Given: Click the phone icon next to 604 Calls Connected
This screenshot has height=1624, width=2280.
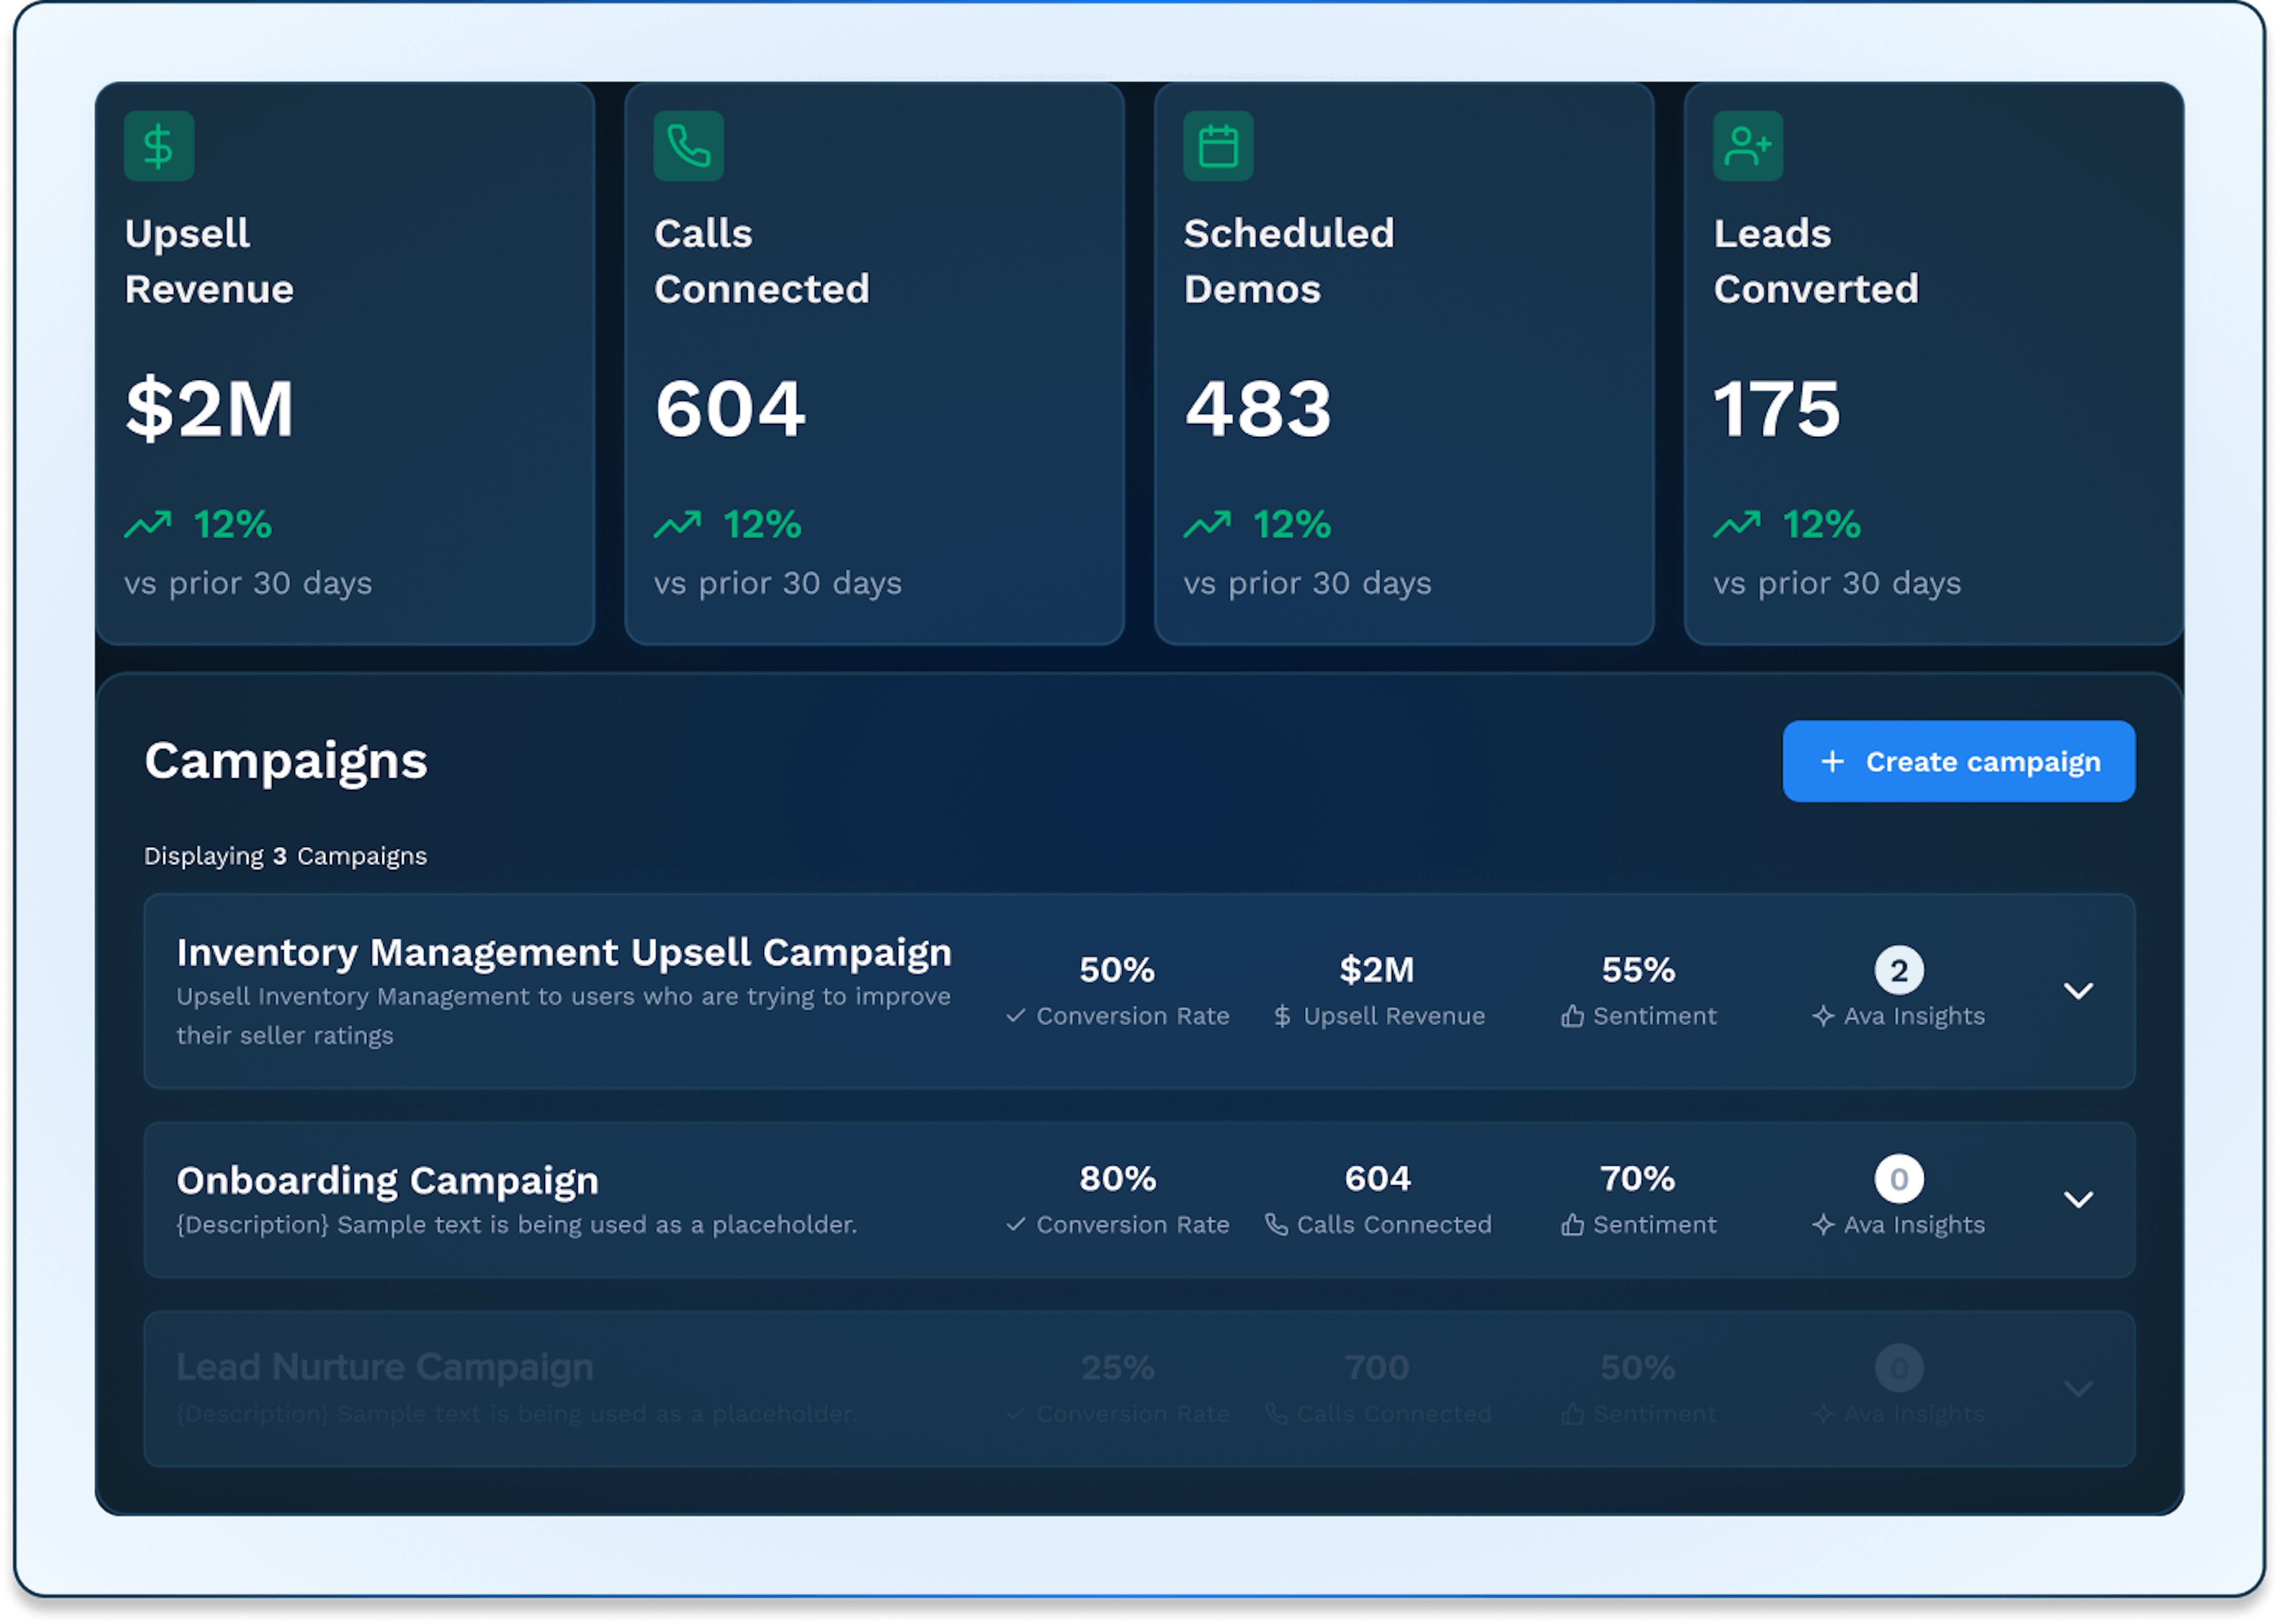Looking at the screenshot, I should (1276, 1224).
